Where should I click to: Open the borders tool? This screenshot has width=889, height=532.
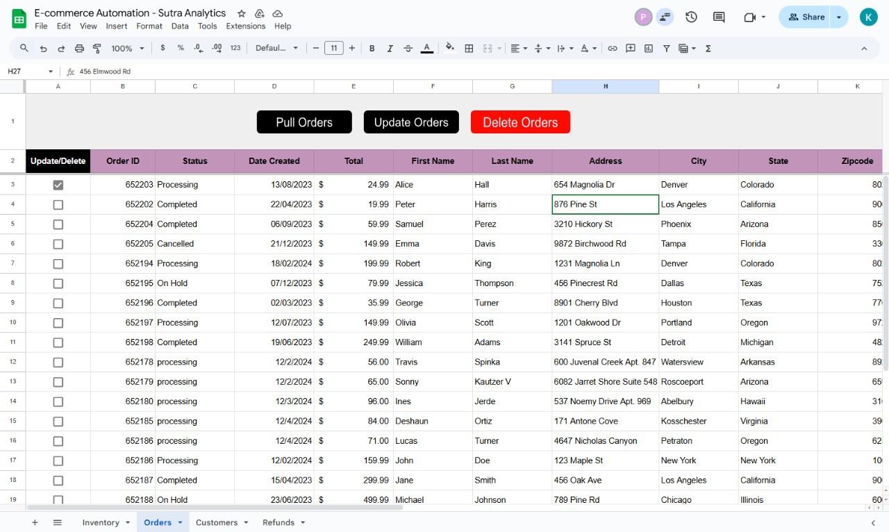[469, 49]
